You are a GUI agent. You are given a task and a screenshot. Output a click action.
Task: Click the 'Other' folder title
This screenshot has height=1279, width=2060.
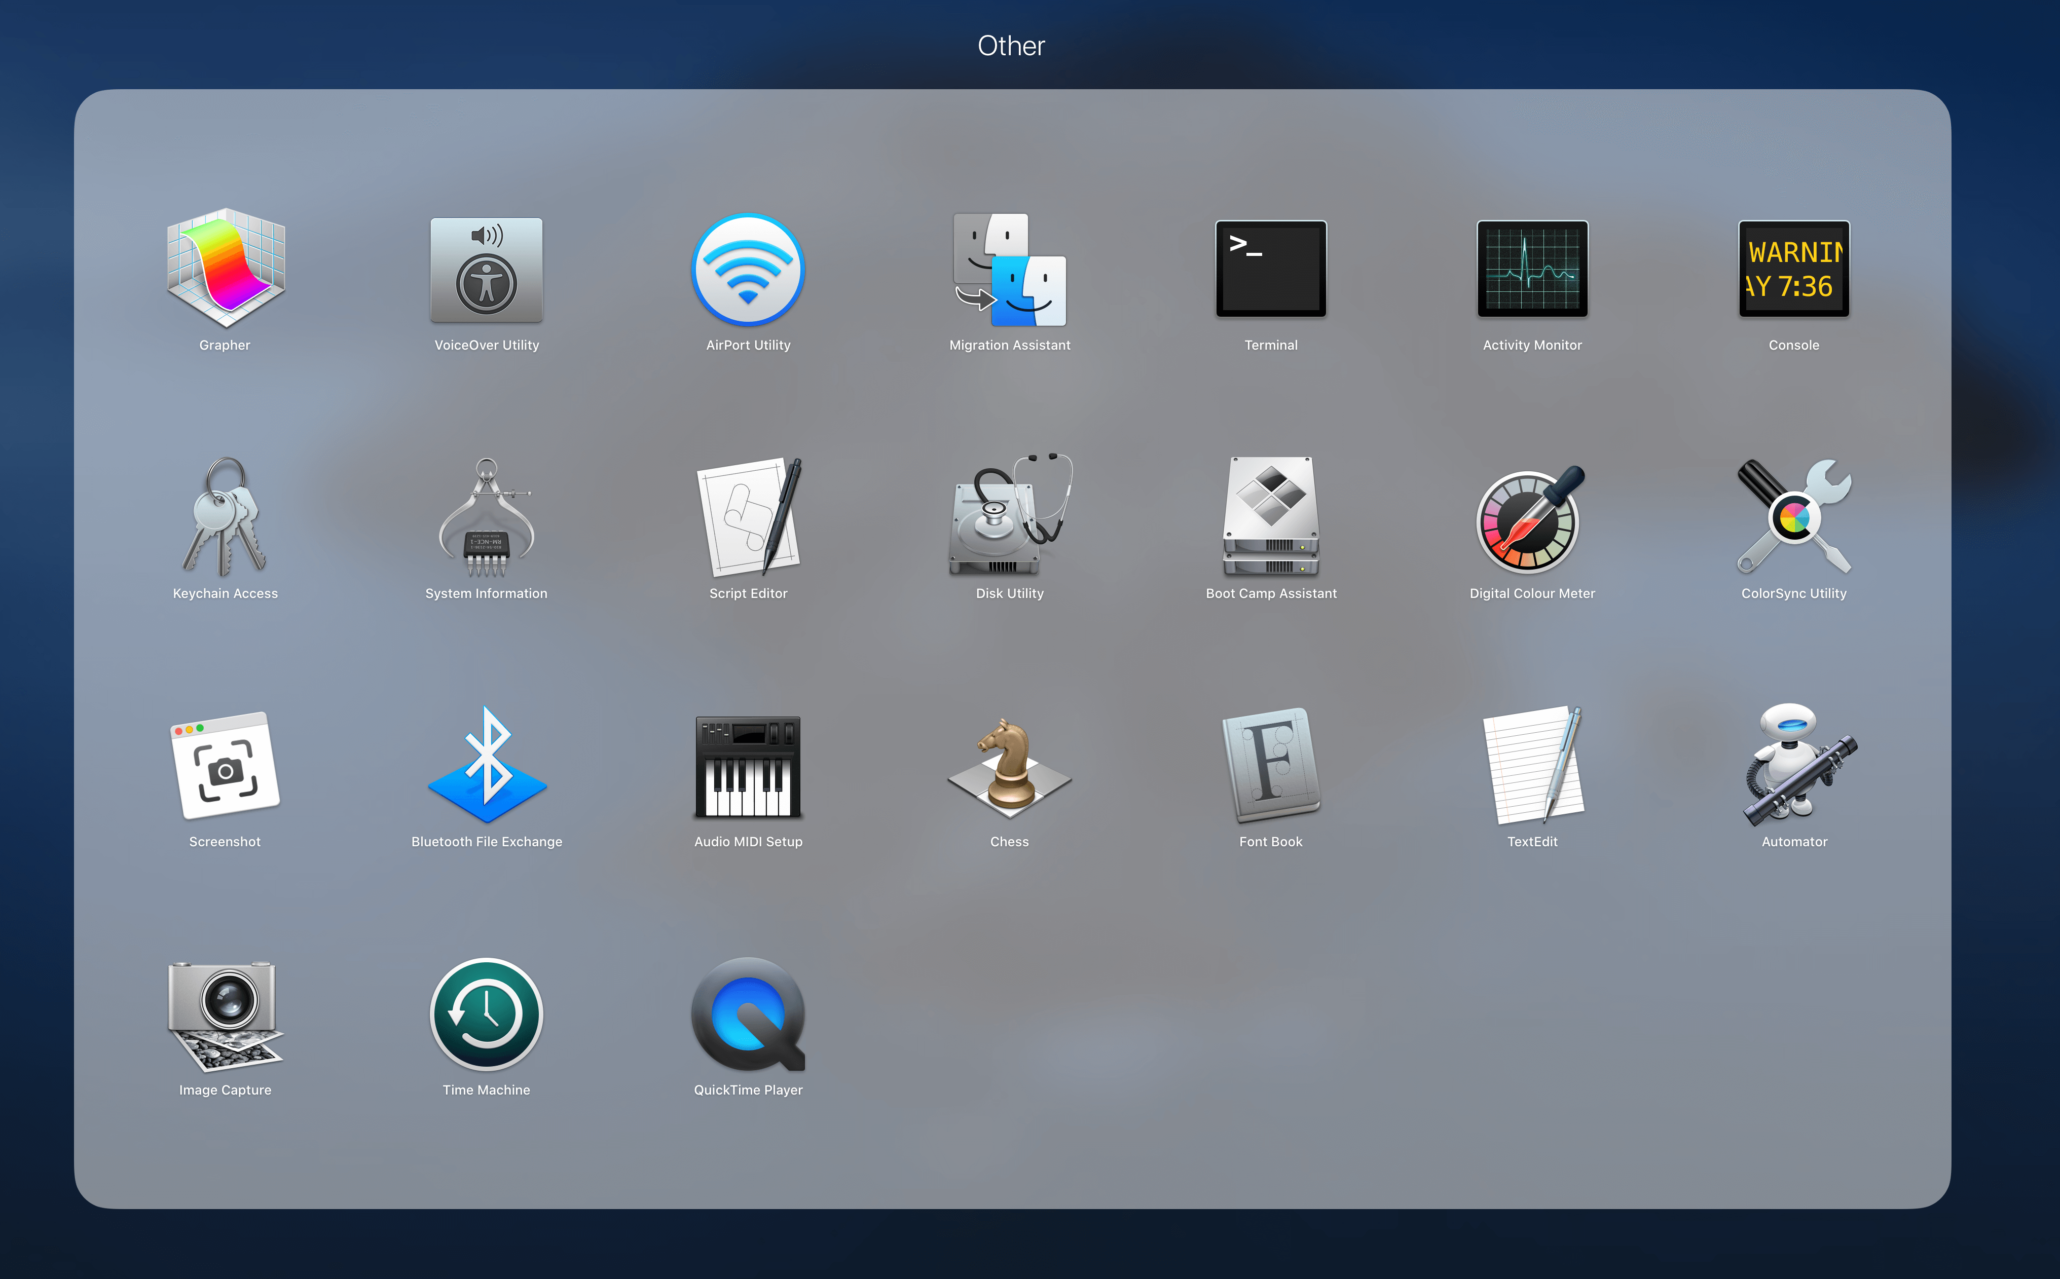tap(1011, 46)
